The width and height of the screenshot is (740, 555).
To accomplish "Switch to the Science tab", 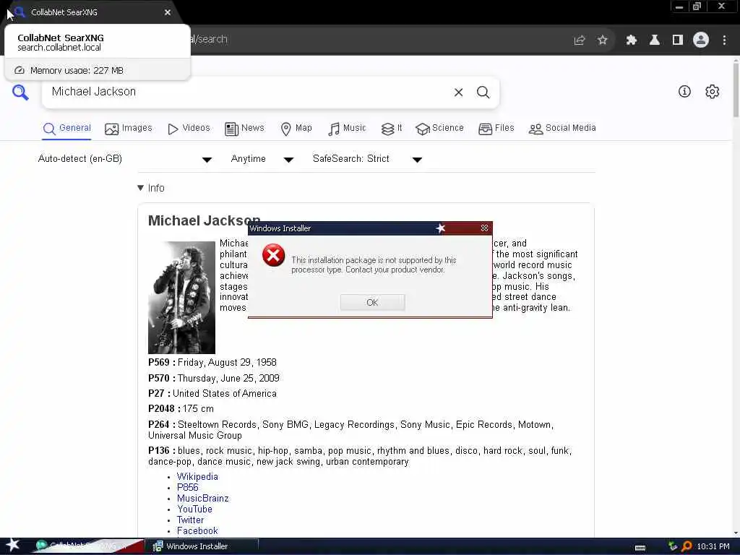I will 439,129.
